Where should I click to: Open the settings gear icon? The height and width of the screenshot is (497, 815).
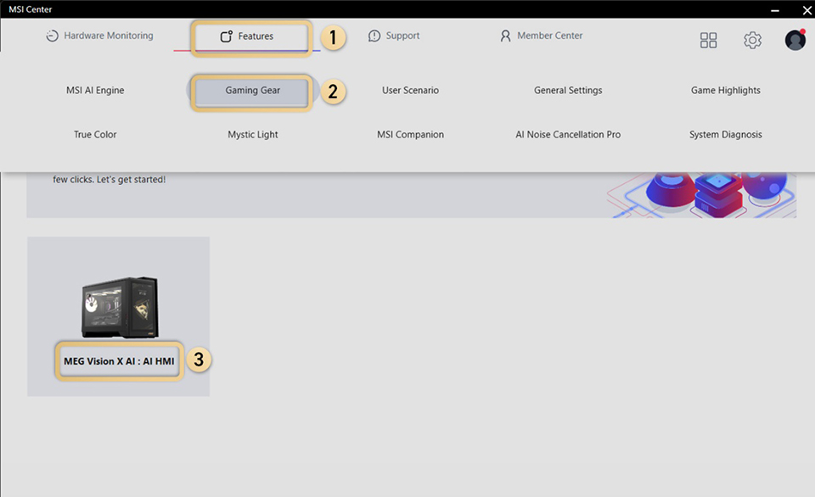752,40
